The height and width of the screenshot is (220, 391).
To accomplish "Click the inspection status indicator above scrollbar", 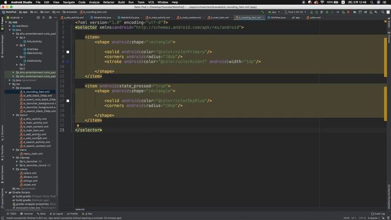I will (x=386, y=22).
